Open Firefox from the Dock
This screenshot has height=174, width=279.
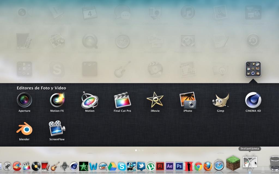click(208, 166)
